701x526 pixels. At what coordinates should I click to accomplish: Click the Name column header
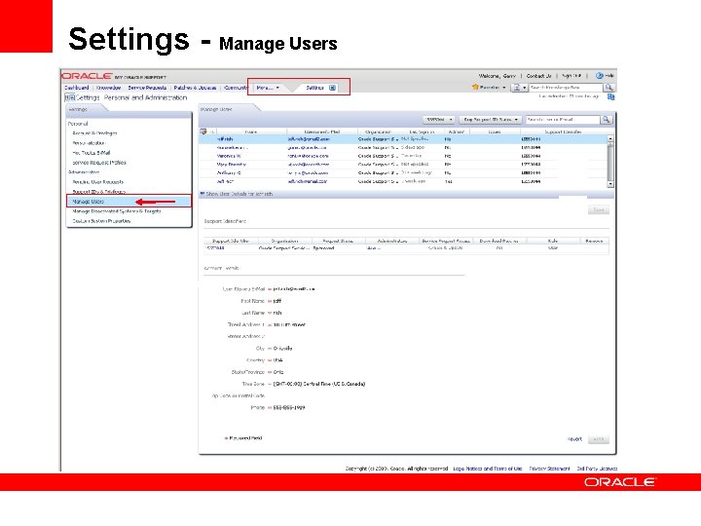(251, 131)
